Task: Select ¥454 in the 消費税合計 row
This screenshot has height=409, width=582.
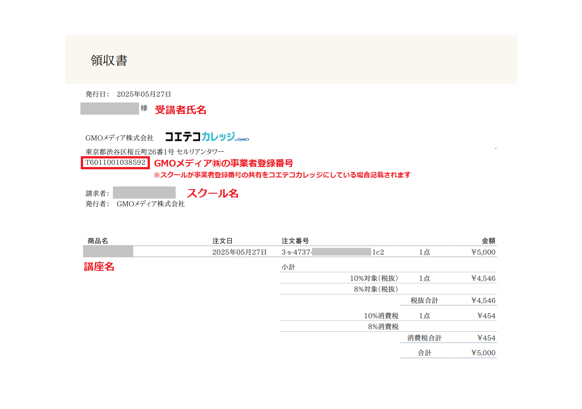Action: [486, 338]
